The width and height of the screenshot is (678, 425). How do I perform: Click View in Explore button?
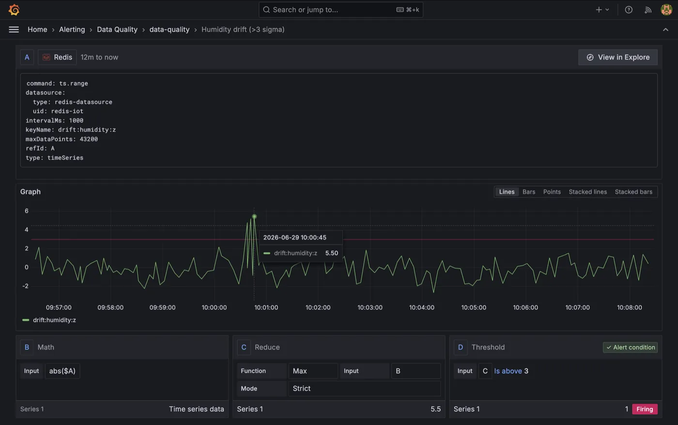pos(618,57)
